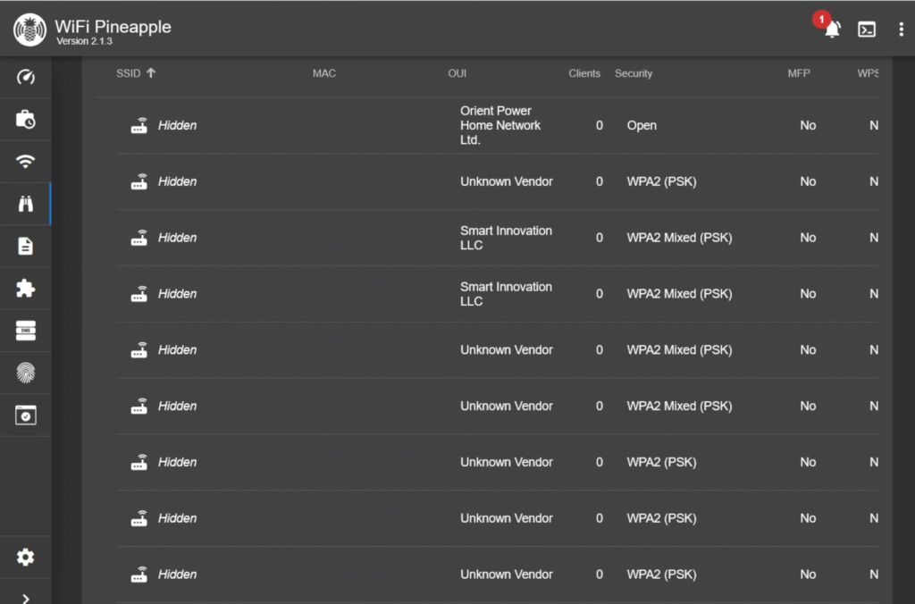
Task: Expand the sidebar with the chevron
Action: 26,598
